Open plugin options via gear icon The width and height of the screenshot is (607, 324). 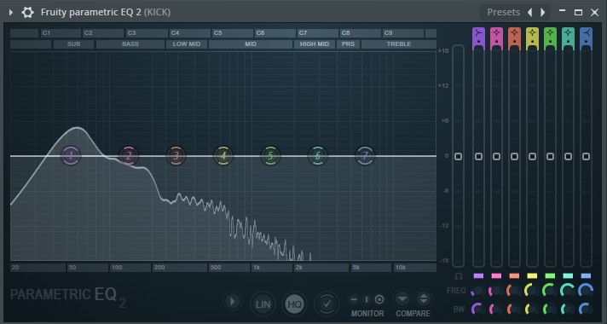27,13
